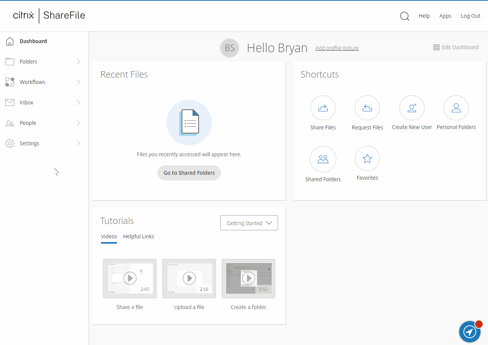Open the Favorites star shortcut icon
The image size is (488, 345).
click(x=367, y=159)
